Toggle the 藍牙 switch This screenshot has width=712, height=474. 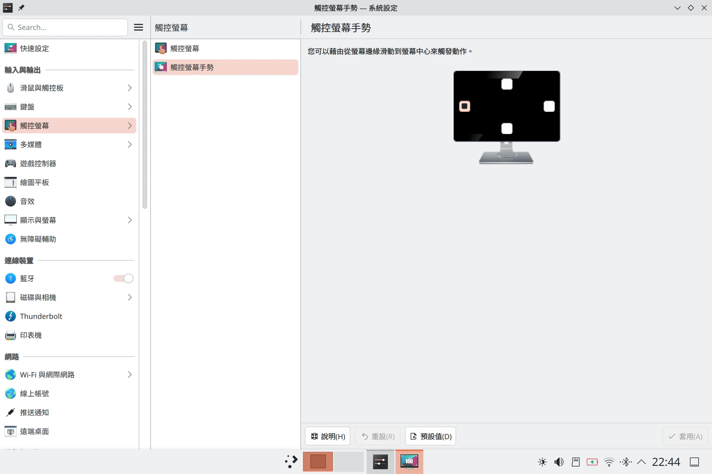(x=123, y=278)
